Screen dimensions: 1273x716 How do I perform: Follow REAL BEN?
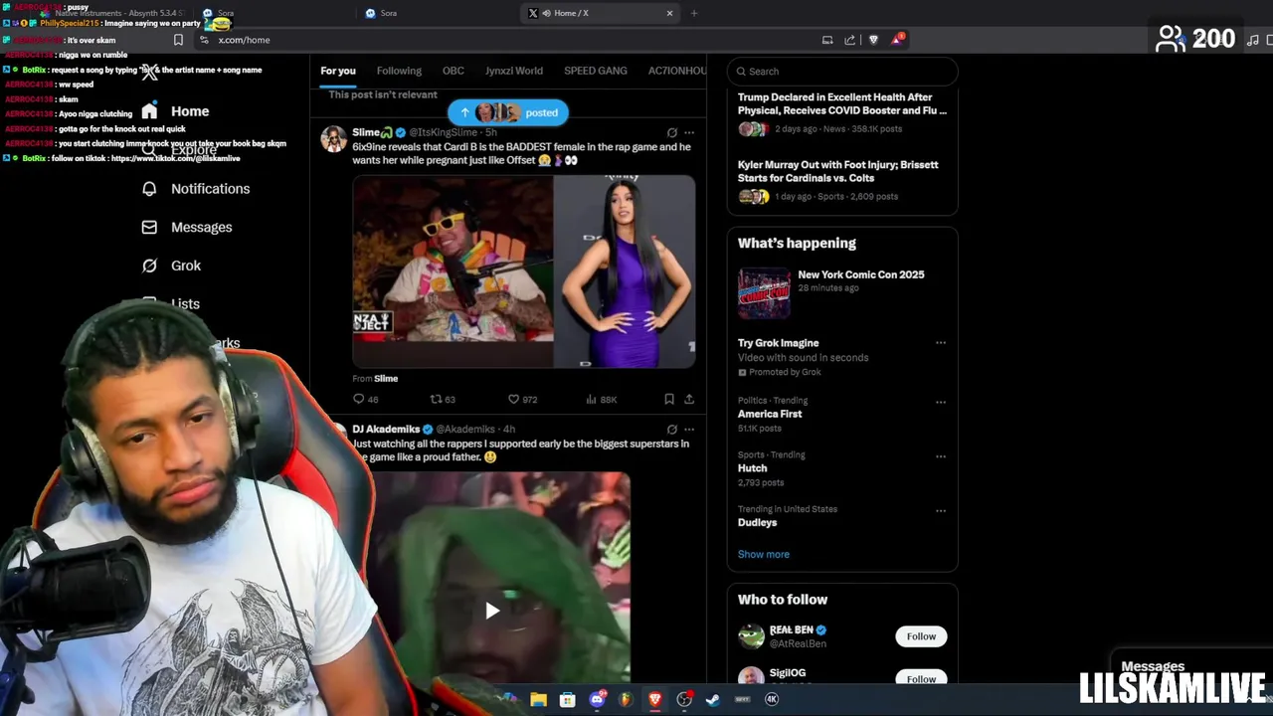[x=921, y=636]
